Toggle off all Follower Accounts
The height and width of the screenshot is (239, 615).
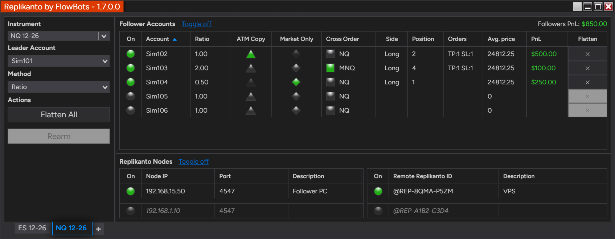197,24
